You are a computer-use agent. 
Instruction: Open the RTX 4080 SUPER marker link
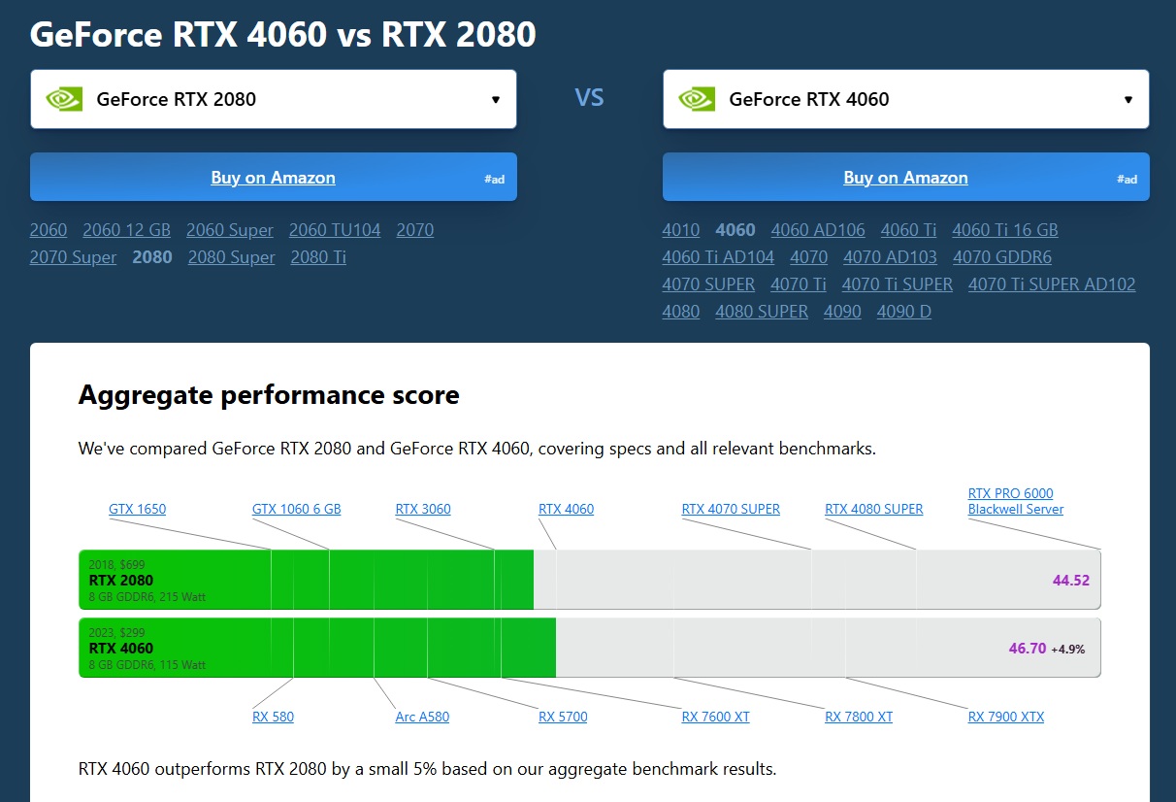(x=873, y=509)
